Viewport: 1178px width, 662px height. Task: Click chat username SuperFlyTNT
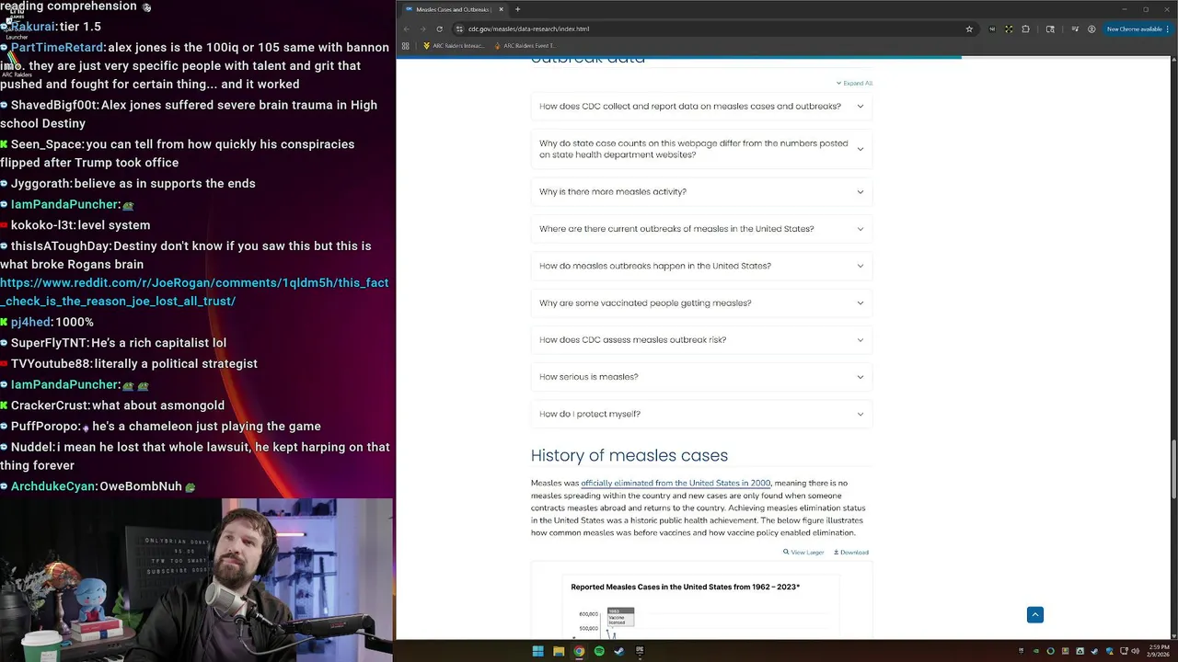click(x=50, y=343)
